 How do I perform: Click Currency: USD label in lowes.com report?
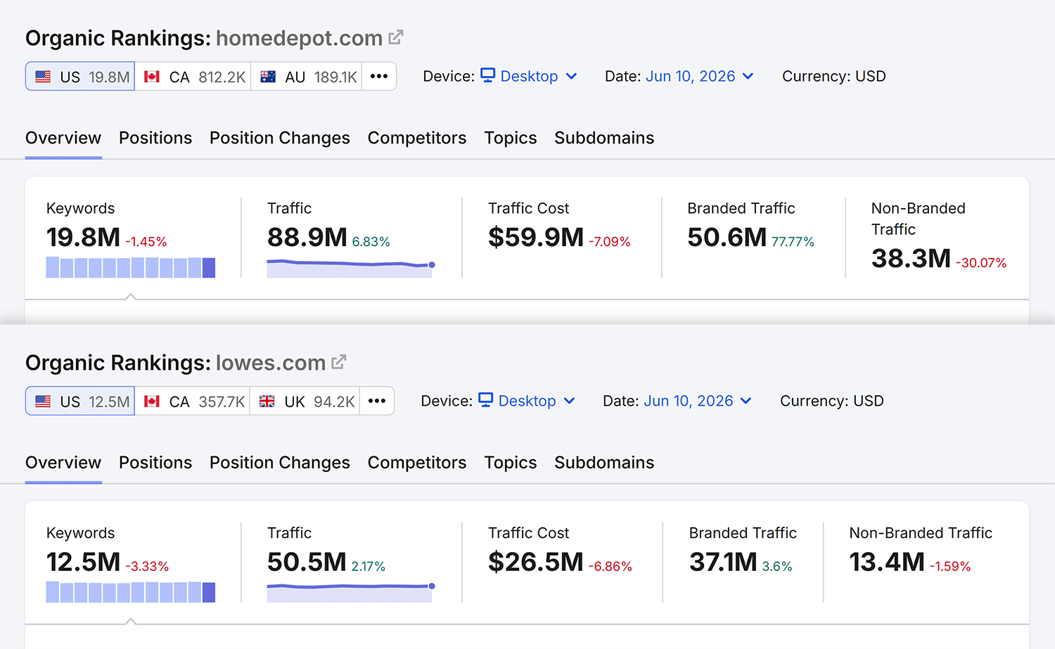point(832,401)
